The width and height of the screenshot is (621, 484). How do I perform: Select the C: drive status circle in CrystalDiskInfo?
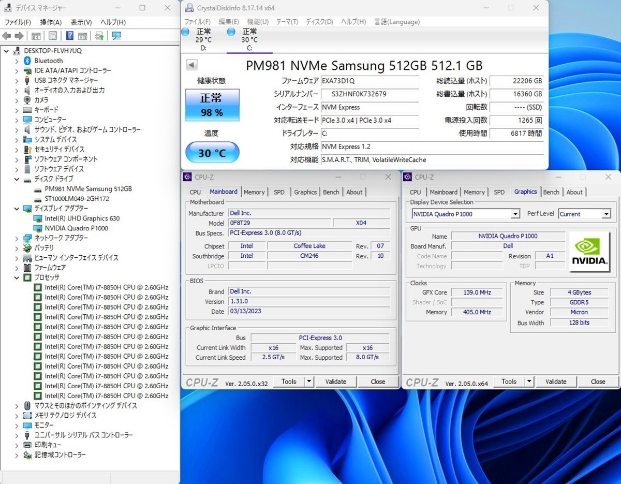point(231,32)
